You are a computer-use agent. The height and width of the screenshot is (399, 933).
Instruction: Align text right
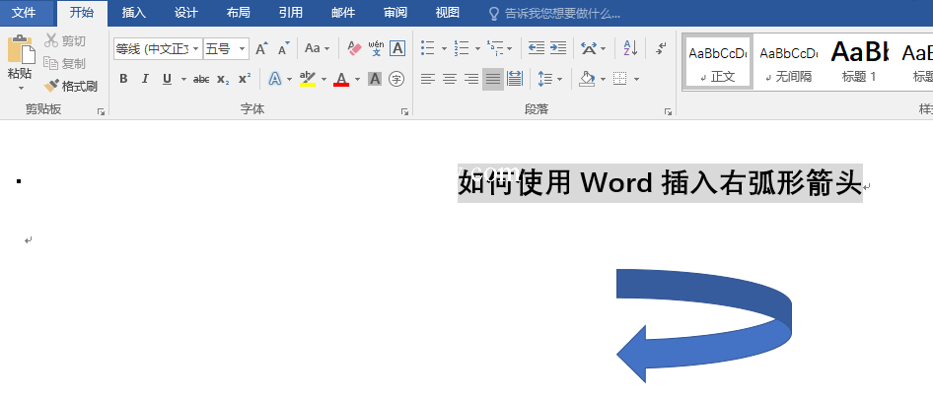point(471,79)
